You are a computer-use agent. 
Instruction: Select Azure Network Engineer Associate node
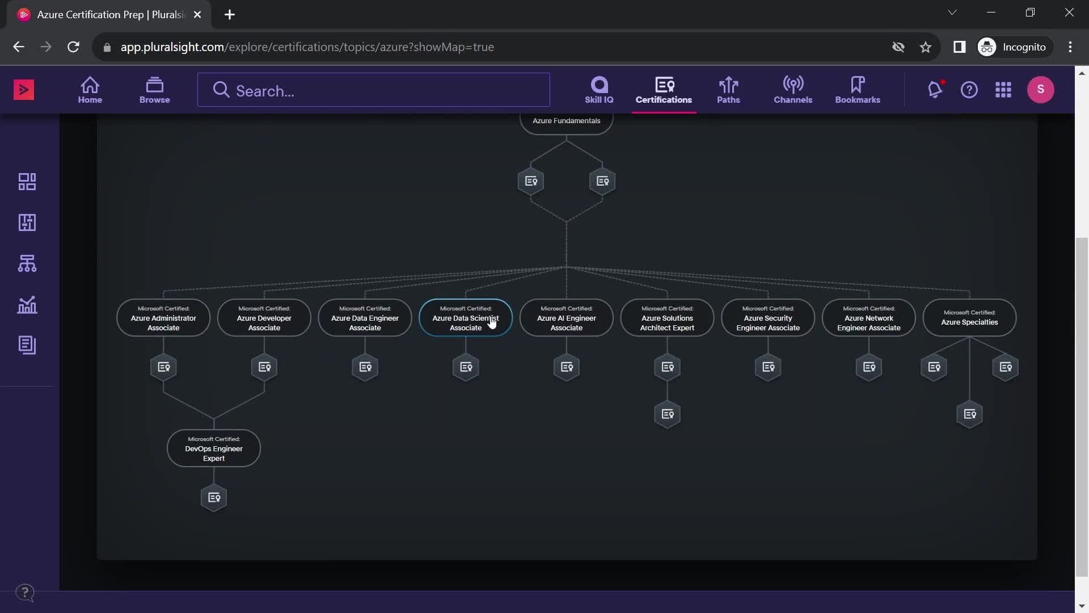pos(869,318)
